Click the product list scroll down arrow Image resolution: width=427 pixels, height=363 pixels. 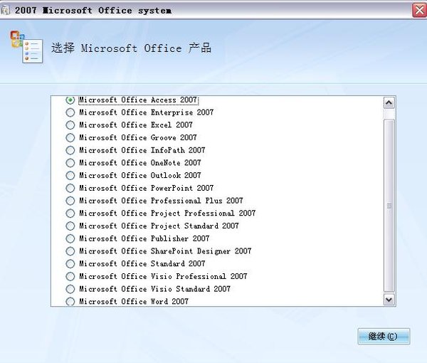[x=389, y=300]
